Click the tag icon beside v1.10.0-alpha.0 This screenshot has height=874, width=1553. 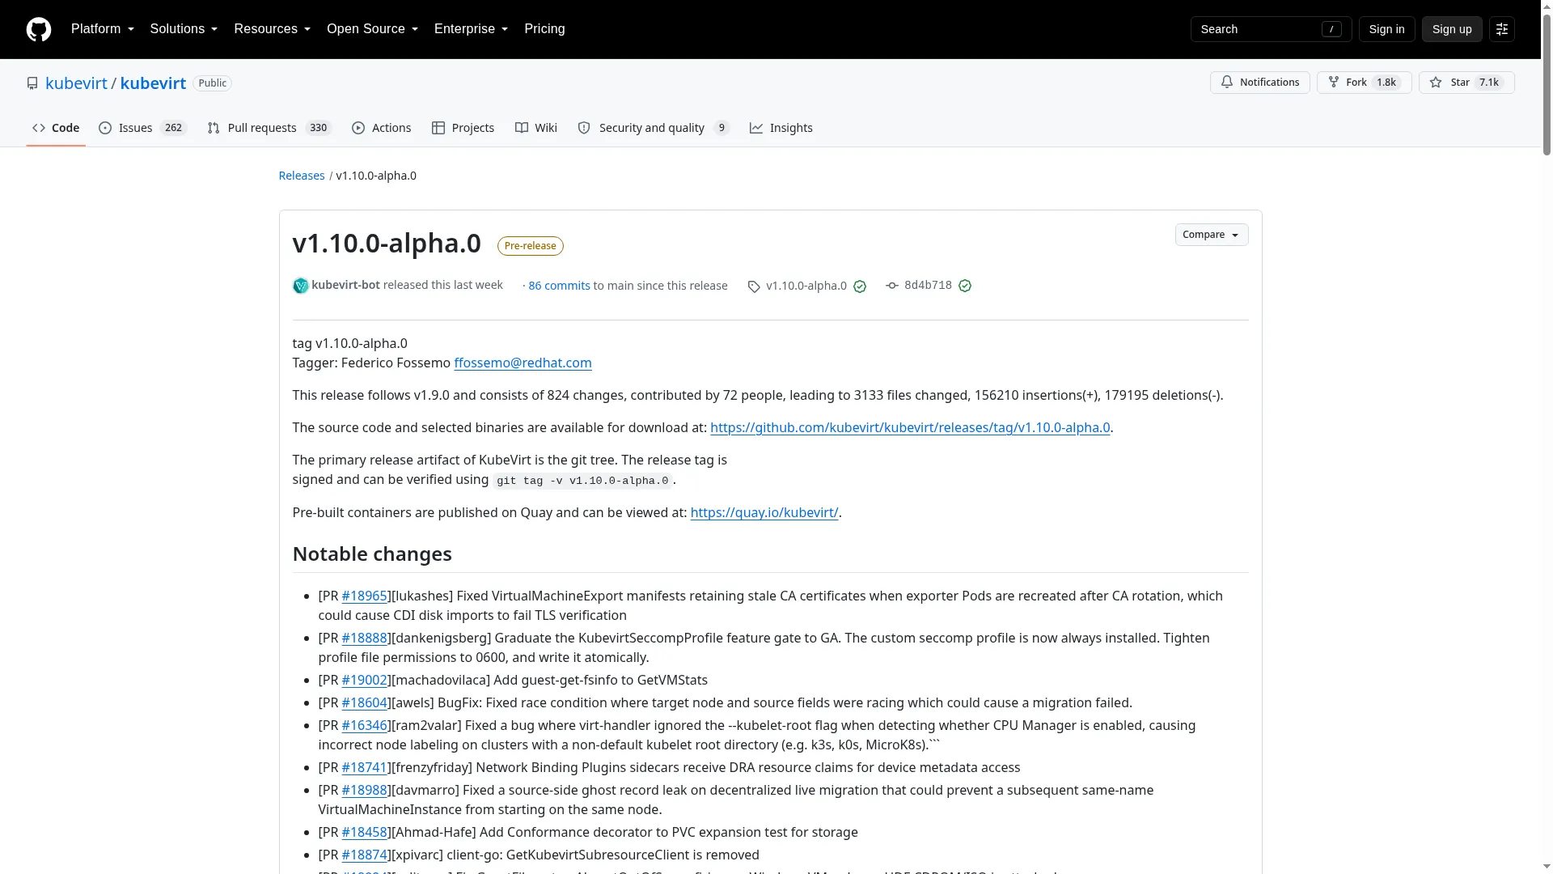(754, 286)
